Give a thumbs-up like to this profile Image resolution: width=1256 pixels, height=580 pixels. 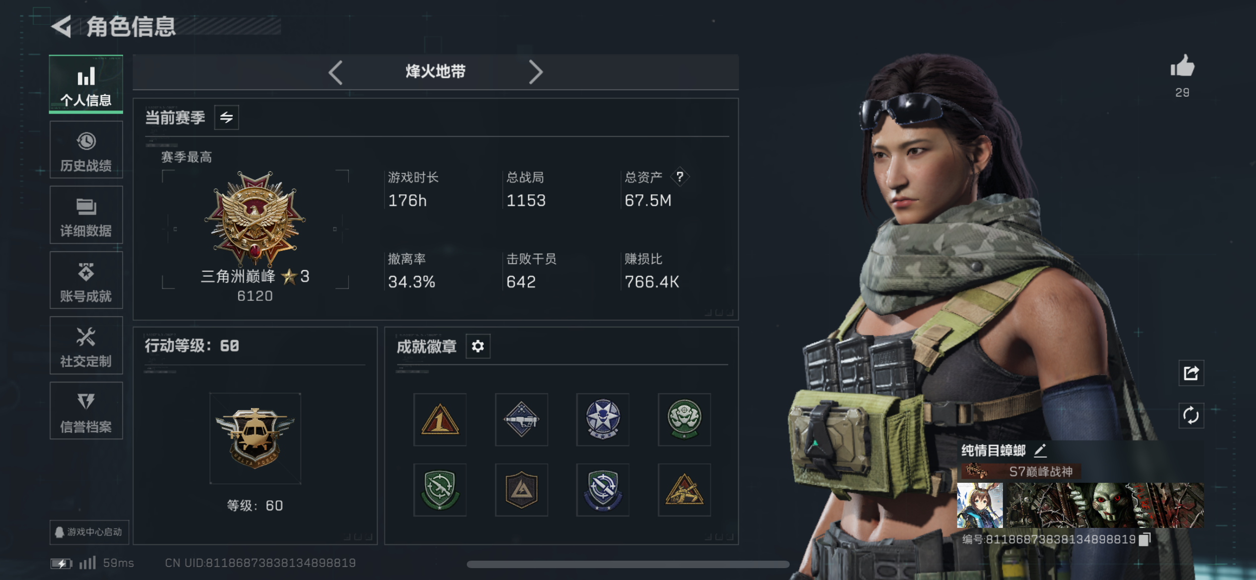(x=1182, y=66)
